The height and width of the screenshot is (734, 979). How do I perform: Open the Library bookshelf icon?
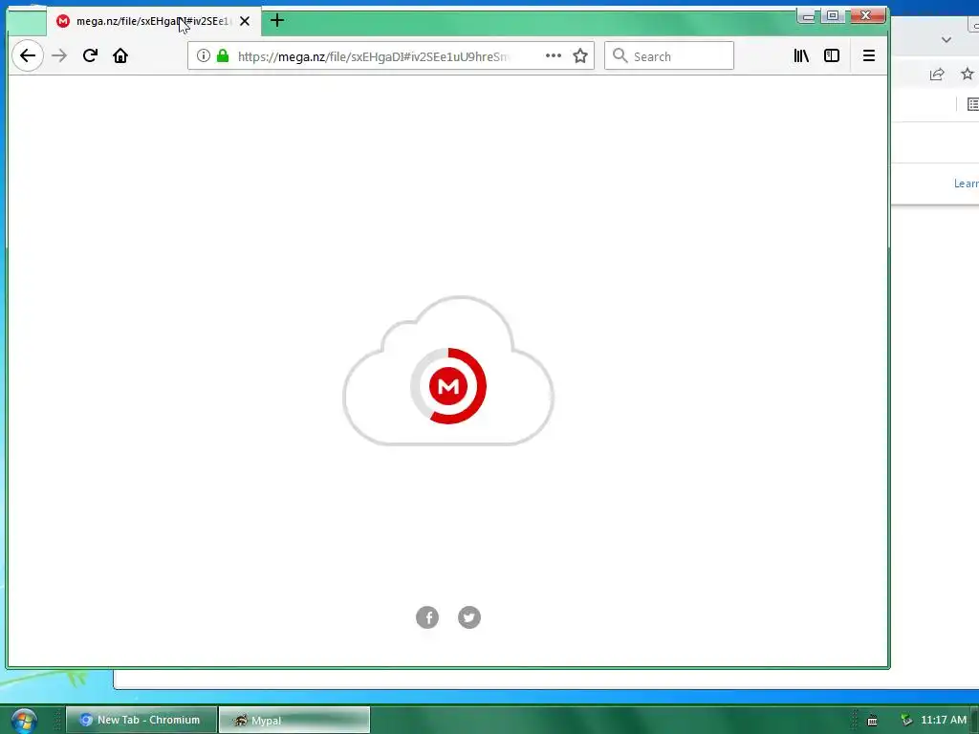coord(801,56)
